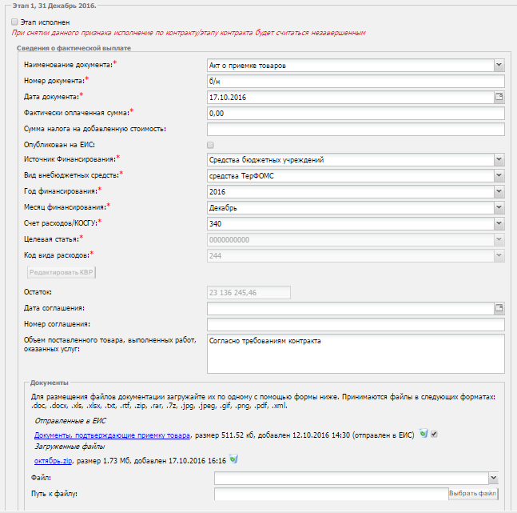Expand the Месяц финансирования dropdown
Screen dimensions: 517x513
tap(499, 207)
